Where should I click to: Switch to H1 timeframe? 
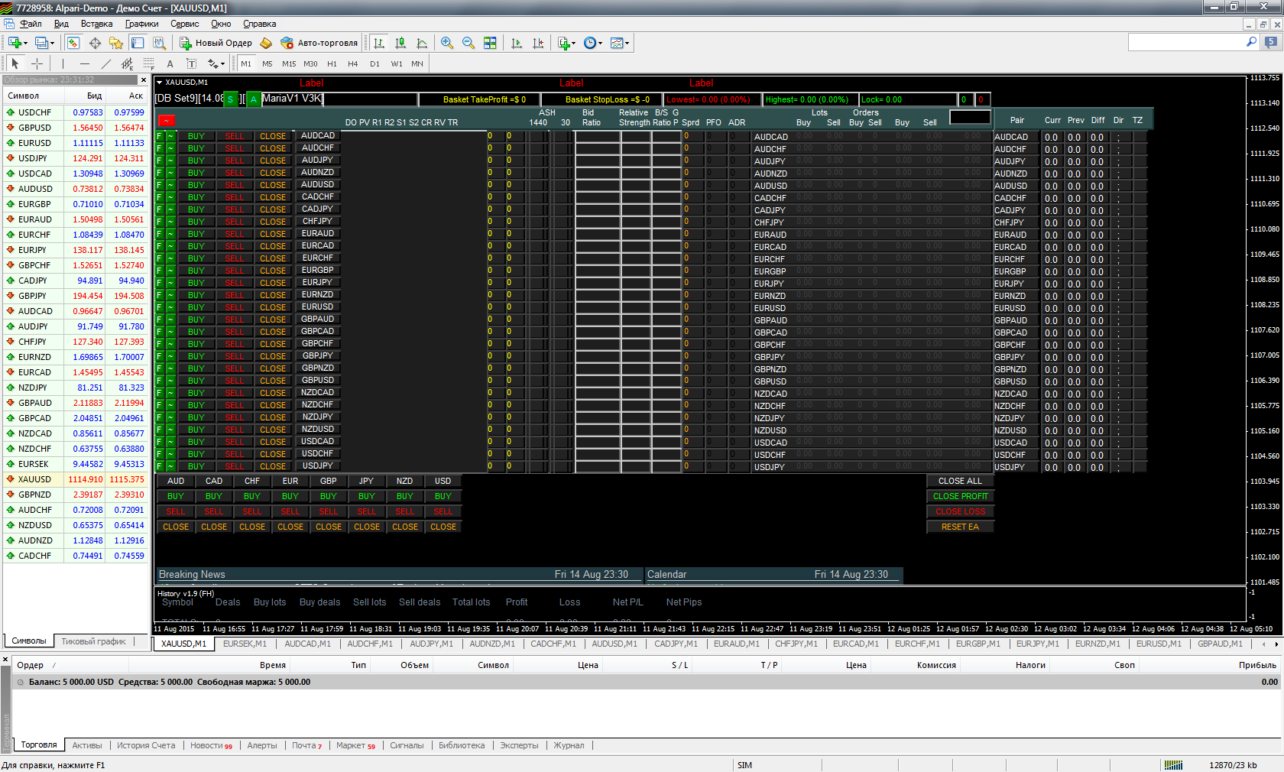click(x=332, y=63)
